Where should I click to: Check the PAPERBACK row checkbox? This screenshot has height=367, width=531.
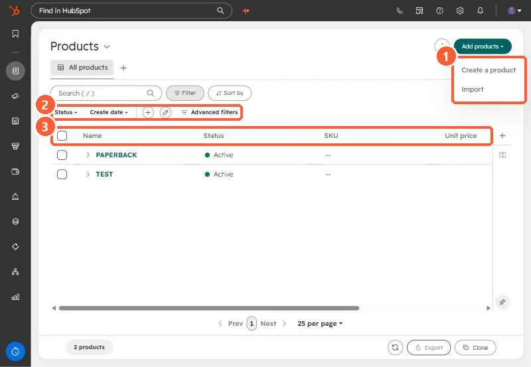62,155
